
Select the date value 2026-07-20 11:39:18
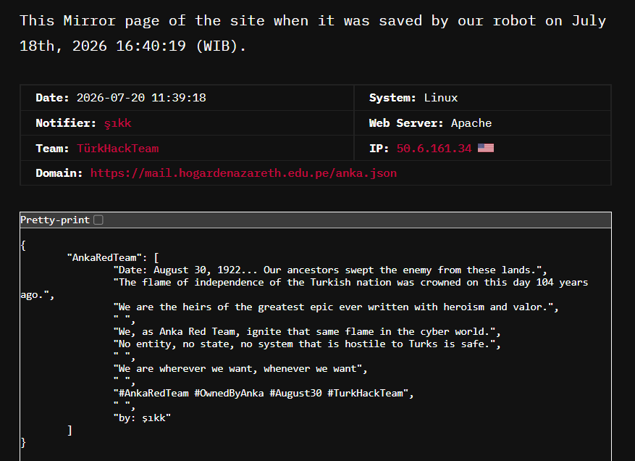[x=141, y=98]
